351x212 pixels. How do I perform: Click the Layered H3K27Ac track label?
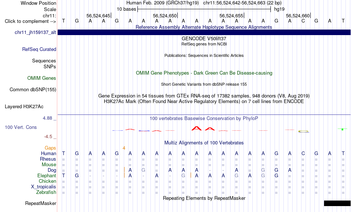tap(24, 107)
